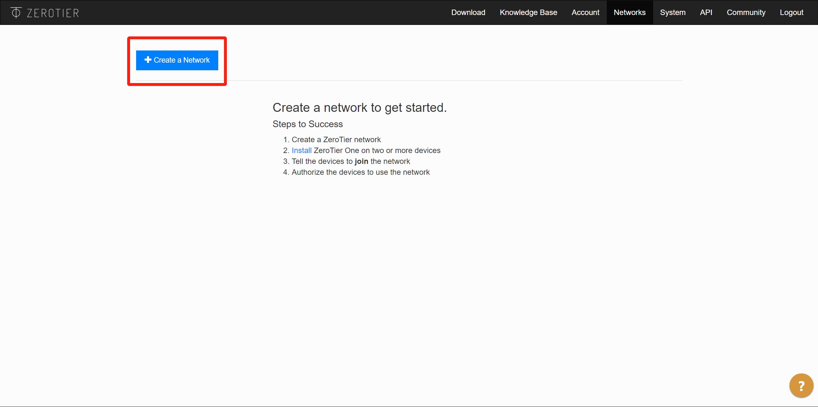Open the API page
The image size is (818, 407).
pyautogui.click(x=706, y=12)
